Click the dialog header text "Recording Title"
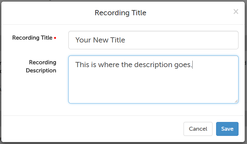 (x=120, y=13)
